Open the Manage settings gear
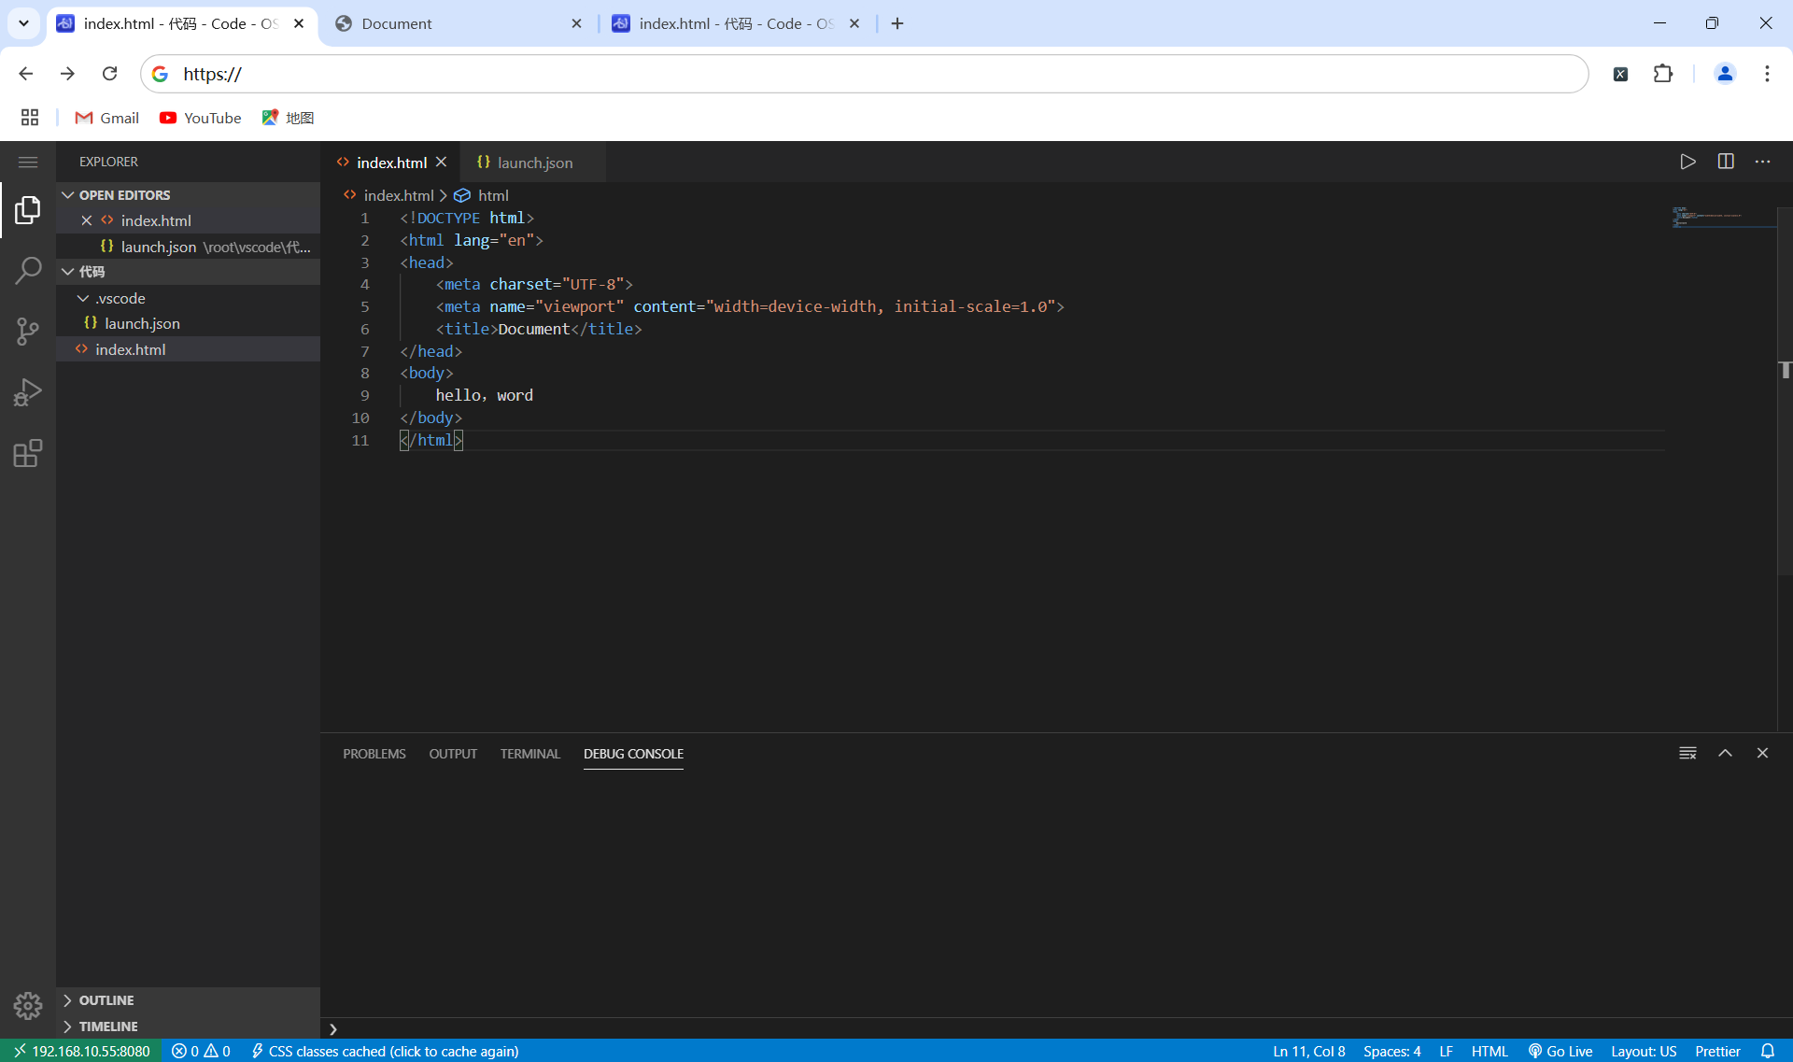Screen dimensions: 1793x1062 (28, 1006)
